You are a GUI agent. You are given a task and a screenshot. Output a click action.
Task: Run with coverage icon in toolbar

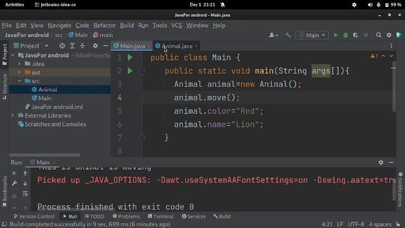(356, 35)
